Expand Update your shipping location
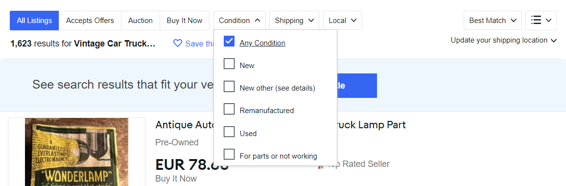Screen dimensions: 566x186 [504, 41]
